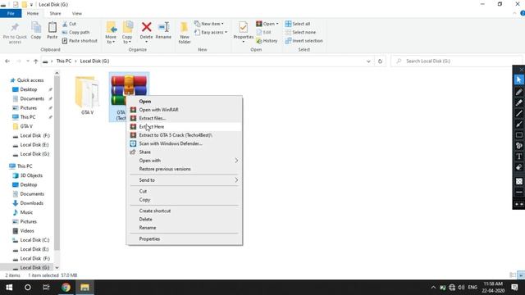
Task: Open the File tab
Action: coord(11,13)
